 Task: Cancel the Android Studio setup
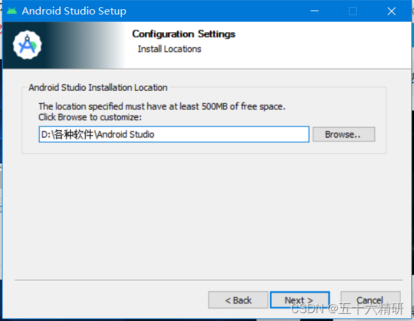point(370,300)
